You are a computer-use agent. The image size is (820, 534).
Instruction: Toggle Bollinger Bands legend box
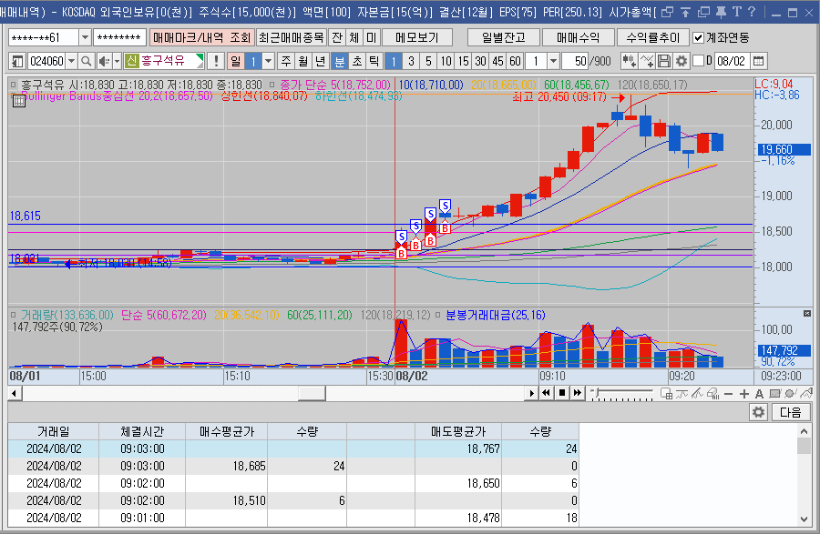click(14, 95)
